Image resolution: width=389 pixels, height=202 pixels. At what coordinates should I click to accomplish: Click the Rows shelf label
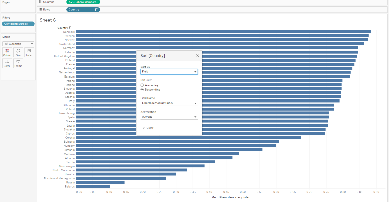[46, 9]
